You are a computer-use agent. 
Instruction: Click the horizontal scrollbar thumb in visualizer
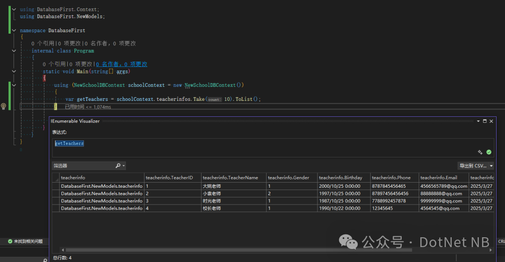[238, 250]
